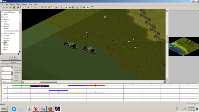This screenshot has height=112, width=199.
Task: Click the Add New button
Action: 11,57
